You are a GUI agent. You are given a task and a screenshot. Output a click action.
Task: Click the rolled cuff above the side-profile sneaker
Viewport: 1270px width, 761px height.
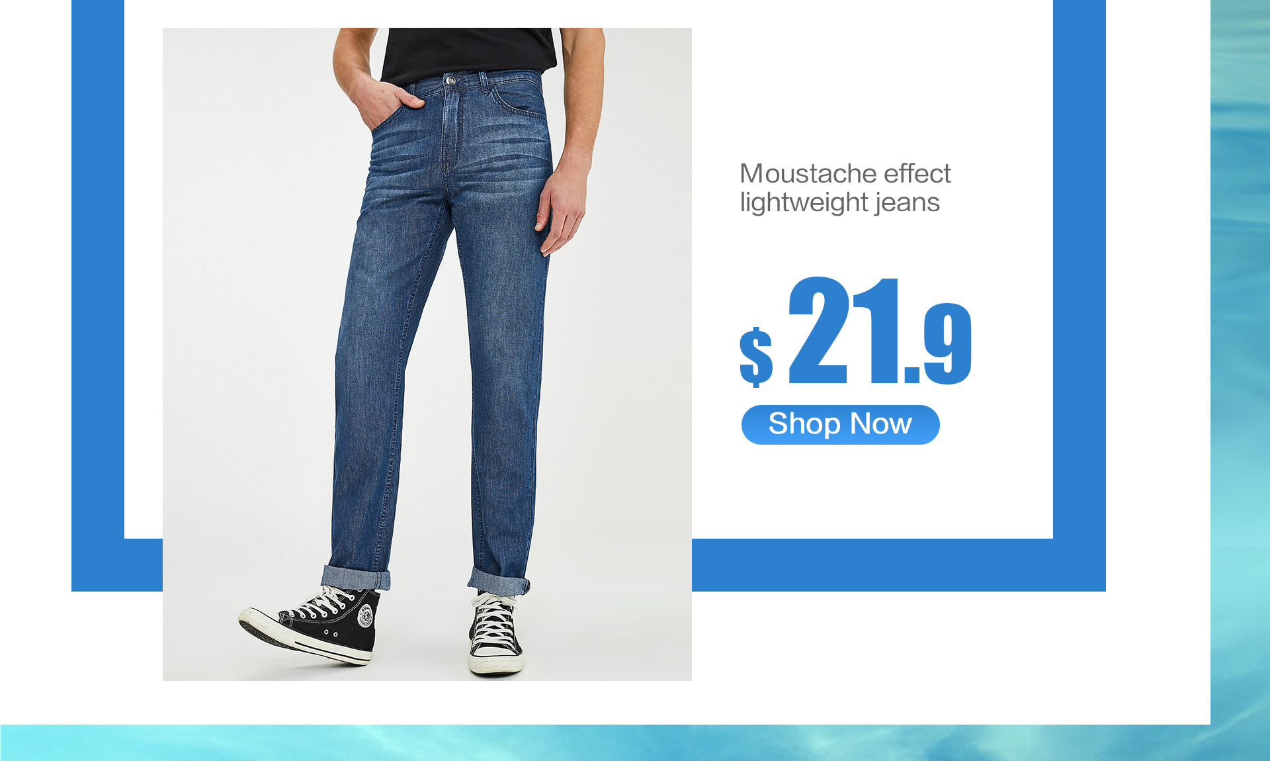pyautogui.click(x=356, y=577)
